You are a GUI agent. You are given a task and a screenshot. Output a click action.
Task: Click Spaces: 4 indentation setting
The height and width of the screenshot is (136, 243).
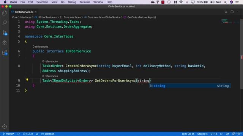coord(202,134)
